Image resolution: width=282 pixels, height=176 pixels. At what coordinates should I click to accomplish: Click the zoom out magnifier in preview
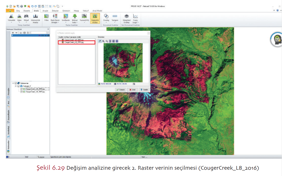107,41
